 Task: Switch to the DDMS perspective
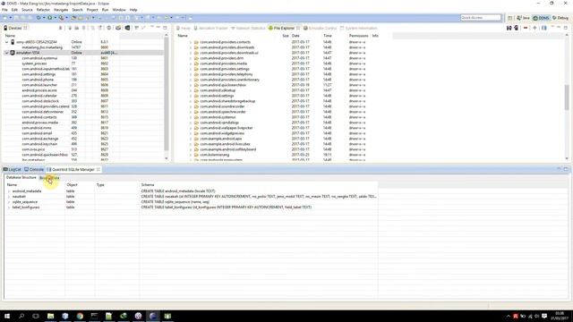coord(541,18)
